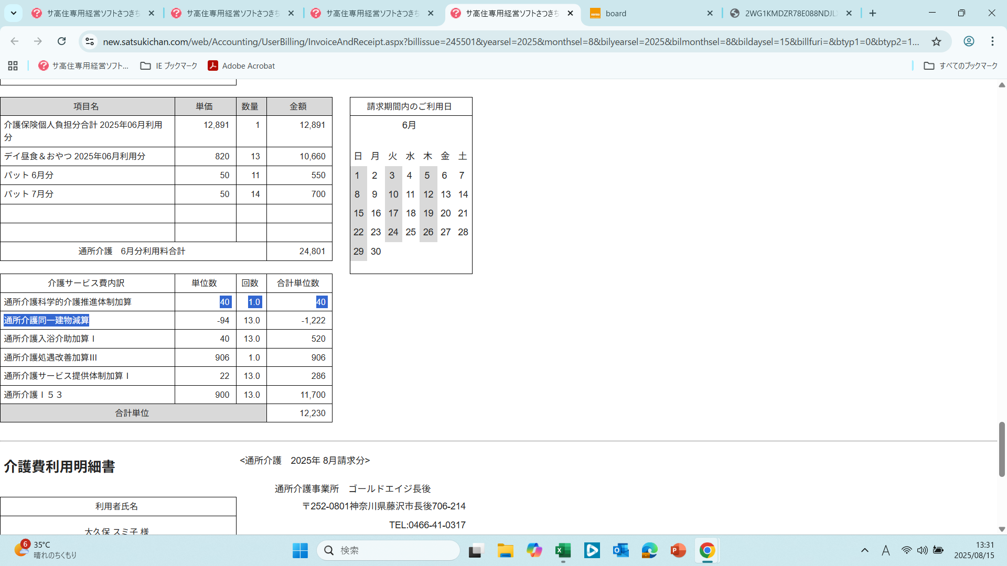Image resolution: width=1007 pixels, height=566 pixels.
Task: Bookmark this page with the star icon
Action: coord(936,41)
